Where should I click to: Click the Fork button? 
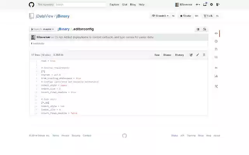click(x=208, y=16)
